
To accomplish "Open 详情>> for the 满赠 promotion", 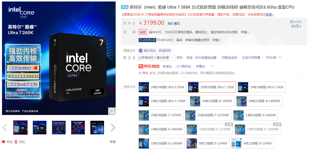I will click(x=245, y=32).
